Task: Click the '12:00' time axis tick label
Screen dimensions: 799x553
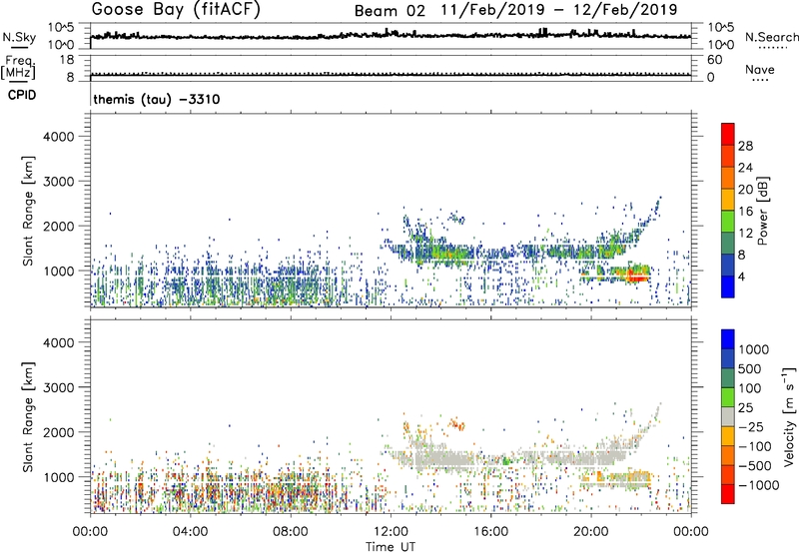Action: click(391, 532)
